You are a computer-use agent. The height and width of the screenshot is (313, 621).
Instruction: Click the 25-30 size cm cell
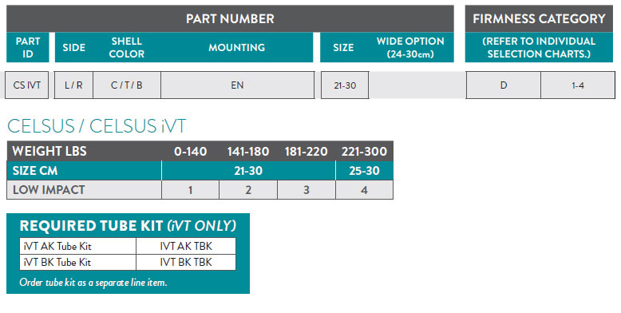(364, 171)
